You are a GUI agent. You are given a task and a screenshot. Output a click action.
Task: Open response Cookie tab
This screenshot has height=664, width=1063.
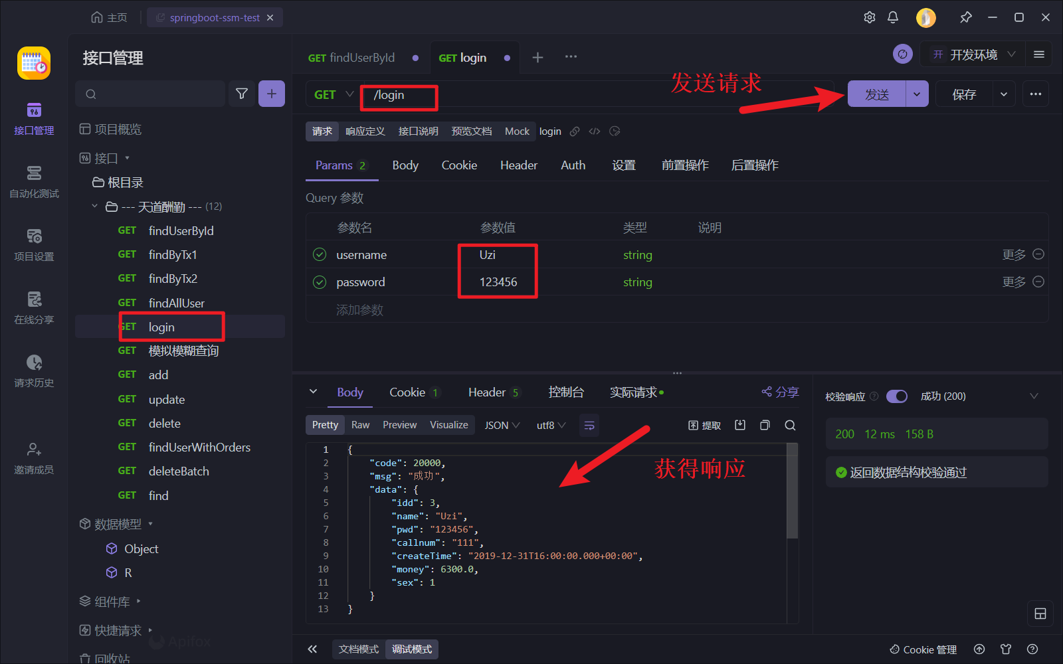pyautogui.click(x=414, y=392)
